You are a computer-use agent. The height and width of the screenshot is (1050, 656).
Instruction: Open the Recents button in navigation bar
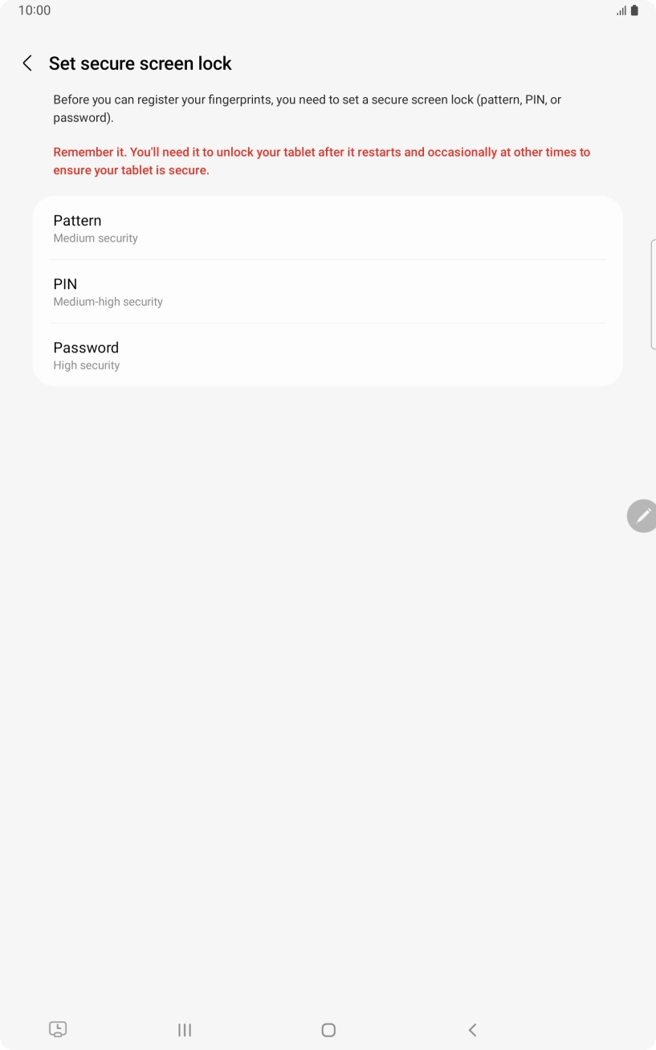[x=184, y=1029]
